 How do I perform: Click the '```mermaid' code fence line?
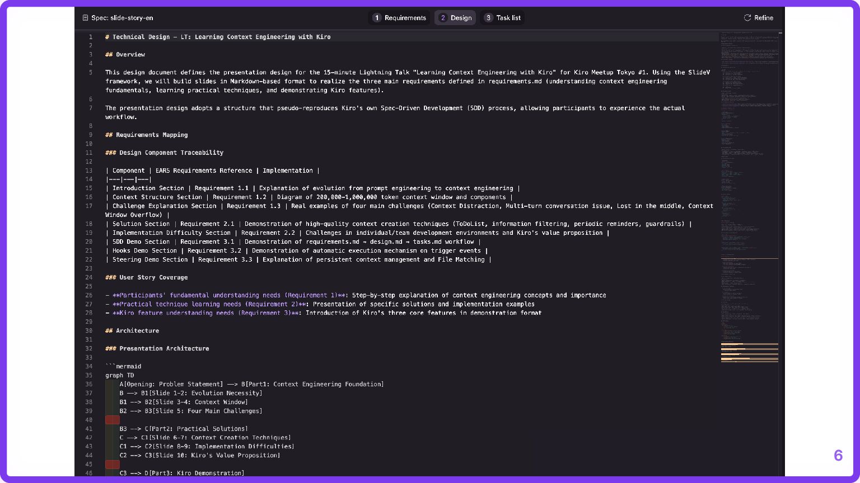click(x=123, y=367)
